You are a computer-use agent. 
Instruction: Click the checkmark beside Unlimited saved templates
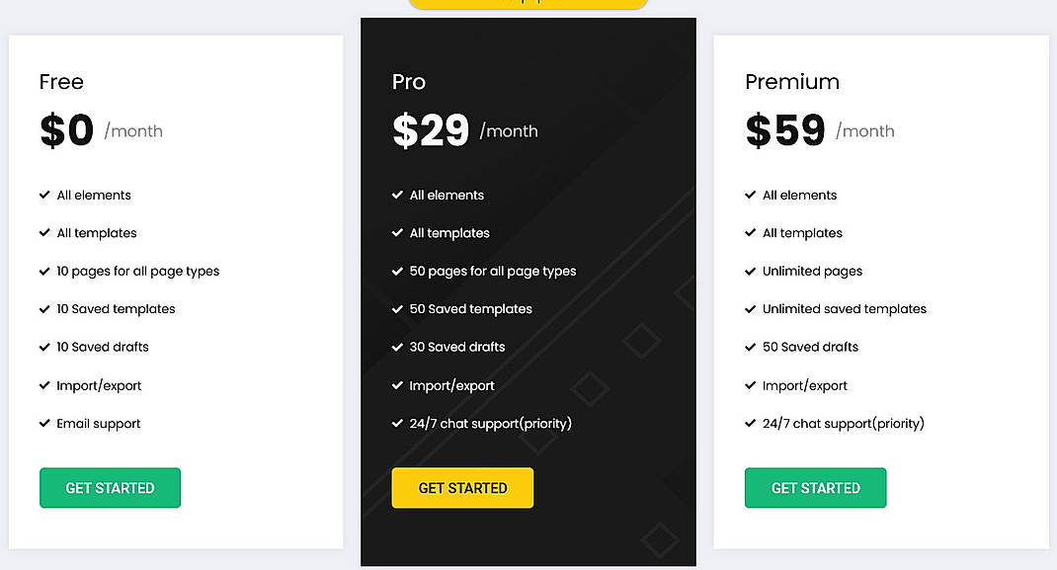click(751, 308)
